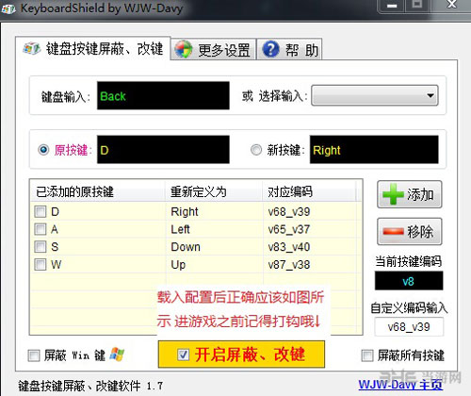Image resolution: width=471 pixels, height=396 pixels.
Task: Click the green plus icon on 添加
Action: (393, 194)
